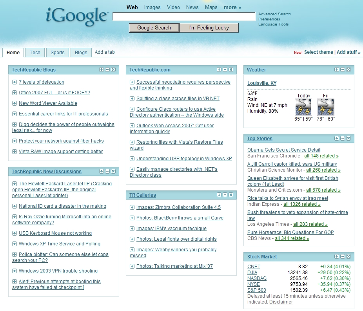Screen dimensions: 363x311
Task: Click Friday's thunderstorm forecast icon
Action: 326,107
